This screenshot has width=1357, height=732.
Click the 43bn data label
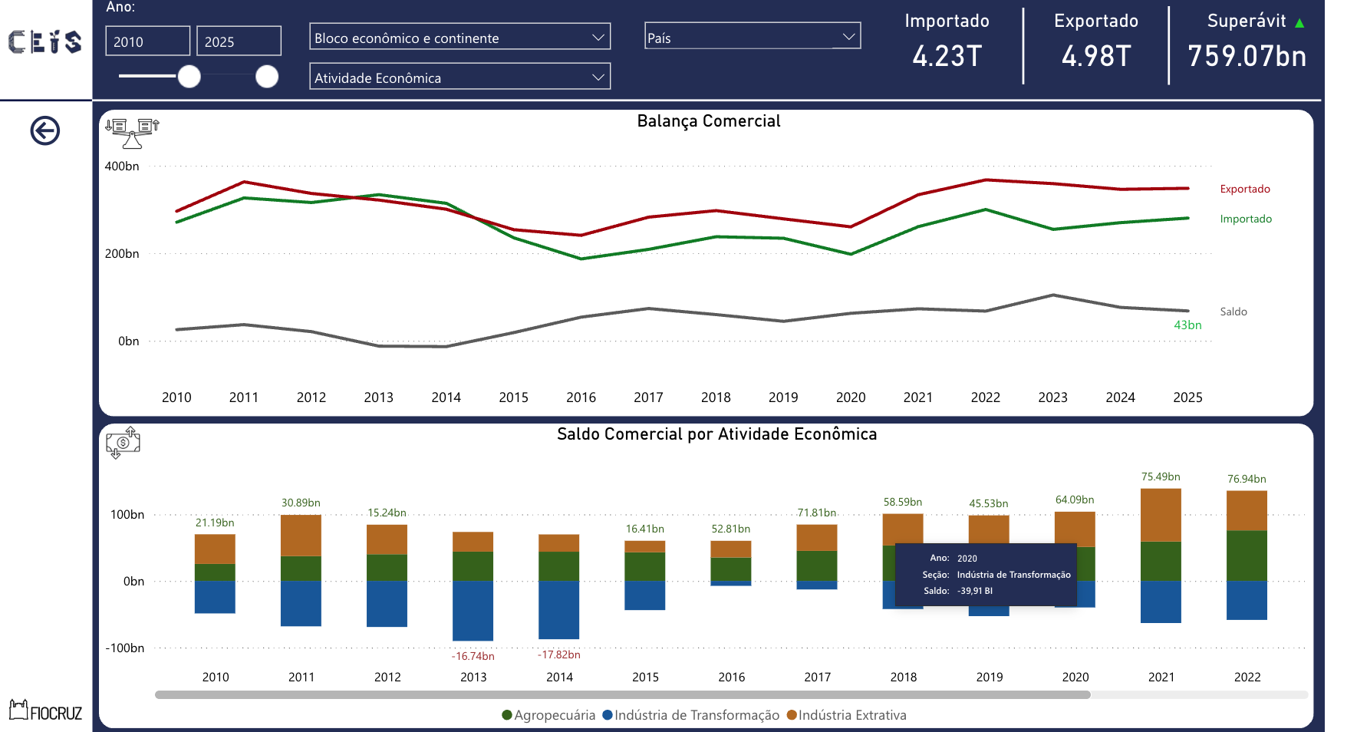[1187, 325]
